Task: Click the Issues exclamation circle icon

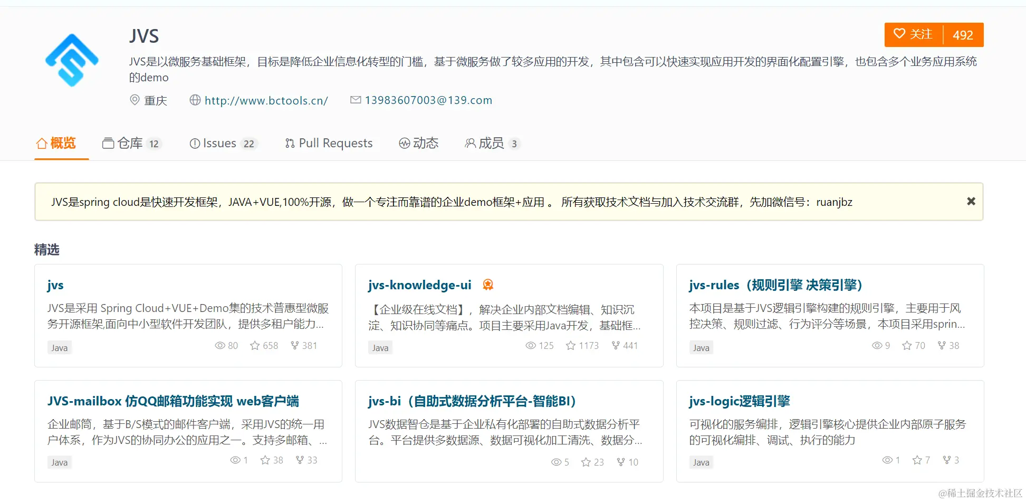Action: tap(195, 144)
